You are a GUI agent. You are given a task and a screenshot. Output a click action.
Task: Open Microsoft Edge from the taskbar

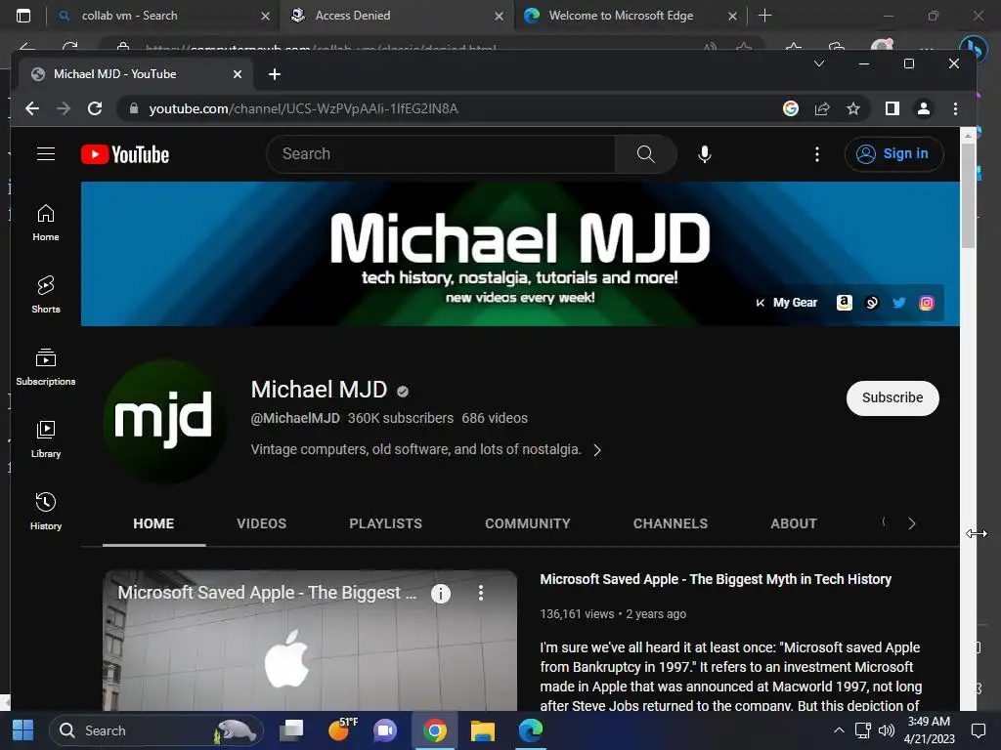[531, 730]
